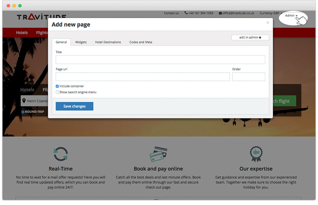Click the phone handset icon in the header
The height and width of the screenshot is (205, 318).
pyautogui.click(x=186, y=13)
